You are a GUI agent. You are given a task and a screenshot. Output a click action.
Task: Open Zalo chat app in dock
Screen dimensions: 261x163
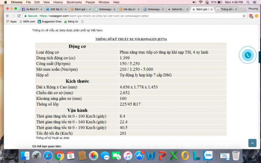[x=208, y=156]
